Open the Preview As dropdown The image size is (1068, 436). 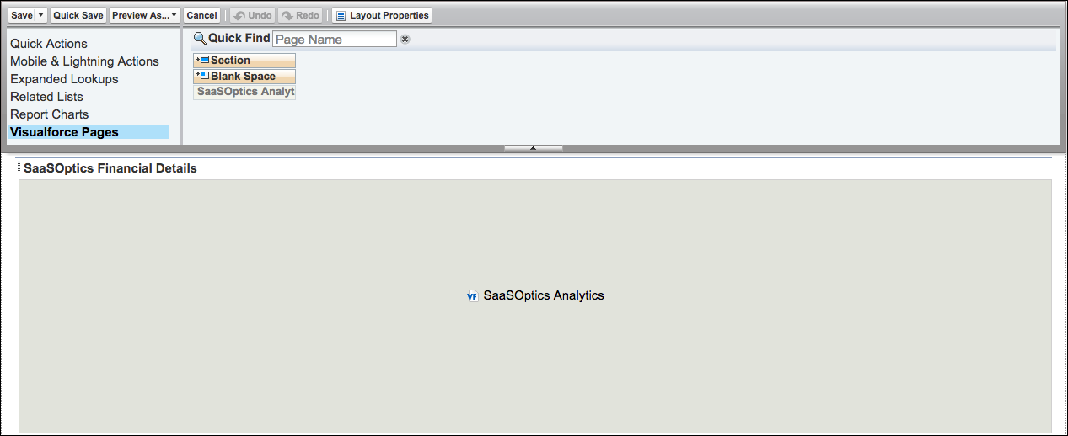click(x=145, y=15)
